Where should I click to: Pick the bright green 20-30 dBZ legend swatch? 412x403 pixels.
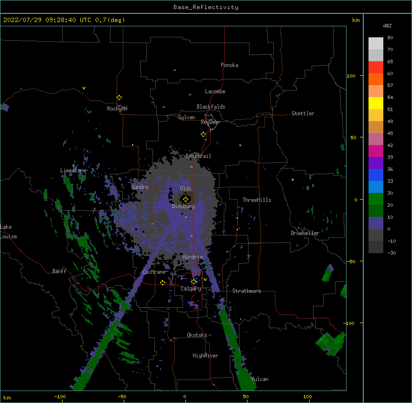[376, 199]
